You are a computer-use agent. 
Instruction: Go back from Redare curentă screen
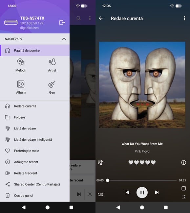pos(101,18)
